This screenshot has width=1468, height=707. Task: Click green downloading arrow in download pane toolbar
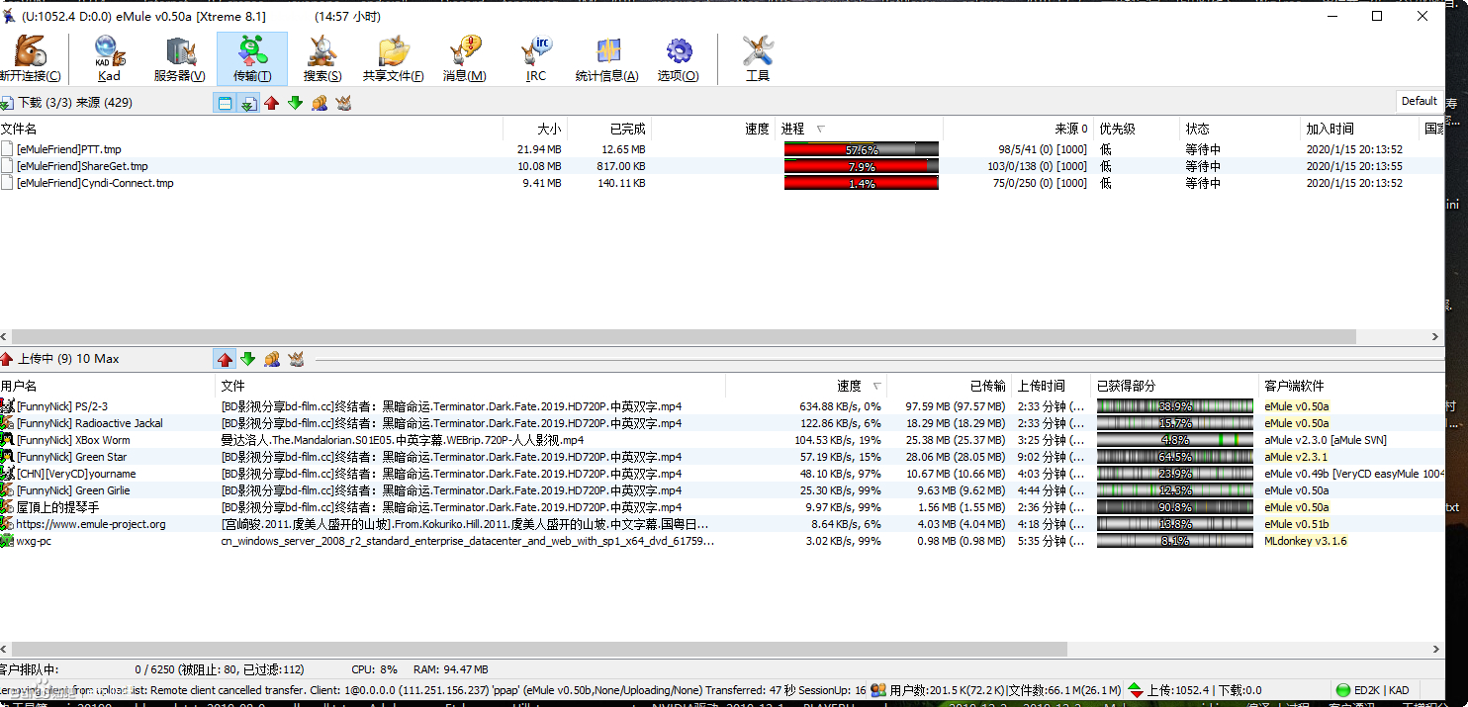[x=295, y=103]
